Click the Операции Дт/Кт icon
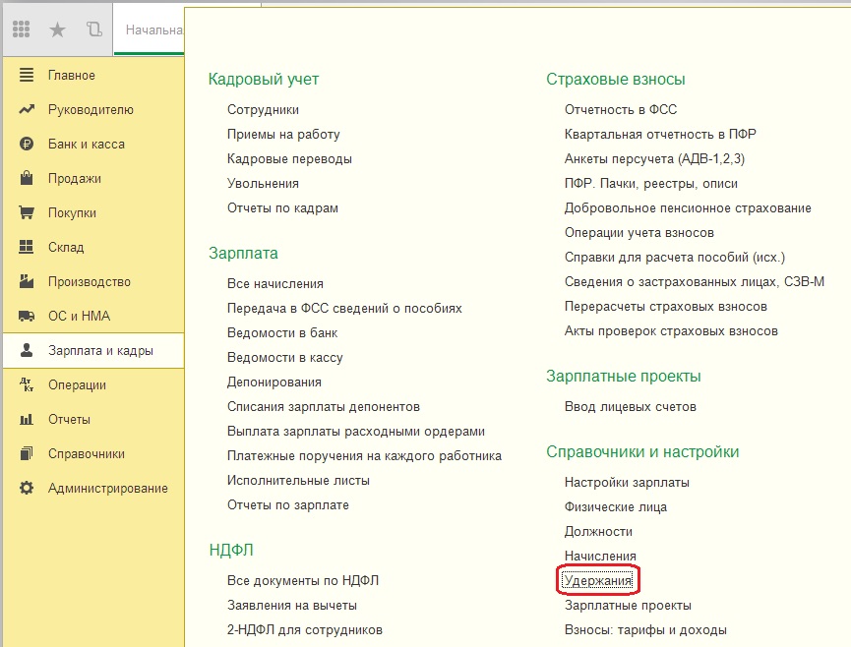Viewport: 851px width, 647px height. click(x=26, y=384)
